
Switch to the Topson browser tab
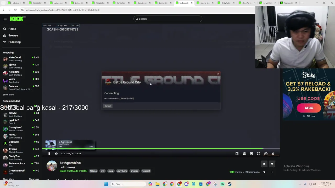click(x=288, y=3)
